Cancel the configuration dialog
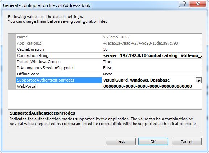This screenshot has width=209, height=153. tap(187, 141)
